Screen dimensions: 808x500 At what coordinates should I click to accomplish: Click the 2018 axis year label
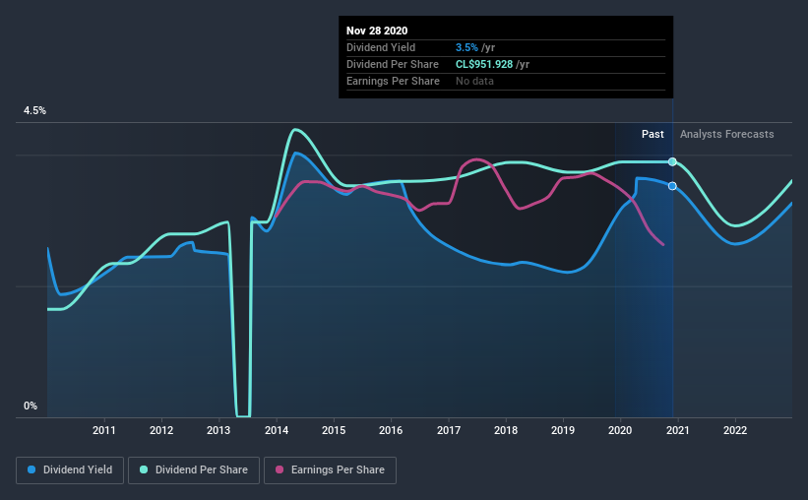pos(506,430)
